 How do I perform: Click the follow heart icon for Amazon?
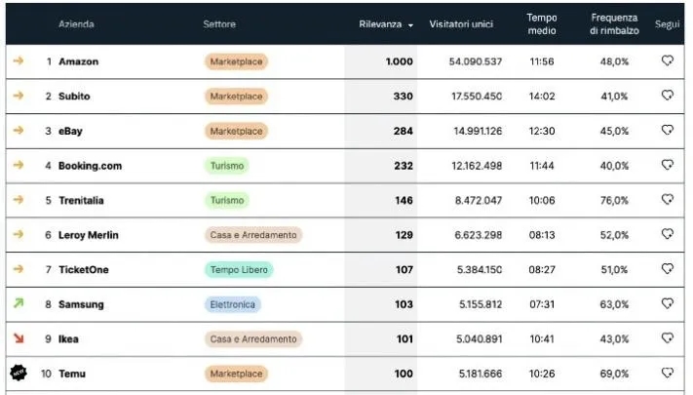(668, 61)
